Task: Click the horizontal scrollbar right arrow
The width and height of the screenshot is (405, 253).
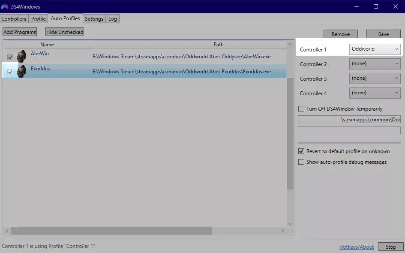Action: (x=282, y=231)
